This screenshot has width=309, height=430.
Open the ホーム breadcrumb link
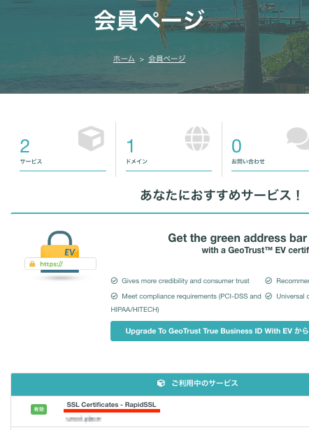[124, 59]
